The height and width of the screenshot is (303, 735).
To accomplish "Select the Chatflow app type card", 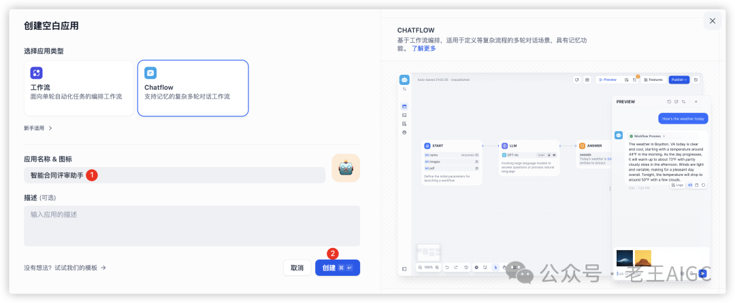I will 193,88.
